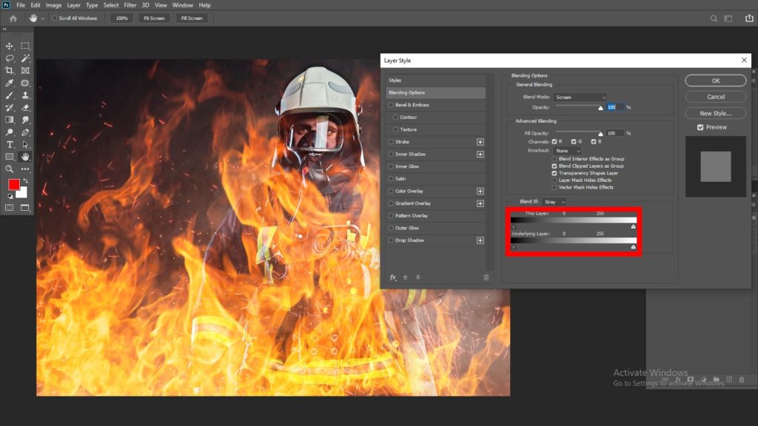Click Cancel in Layer Style dialog
This screenshot has width=758, height=426.
tap(716, 97)
